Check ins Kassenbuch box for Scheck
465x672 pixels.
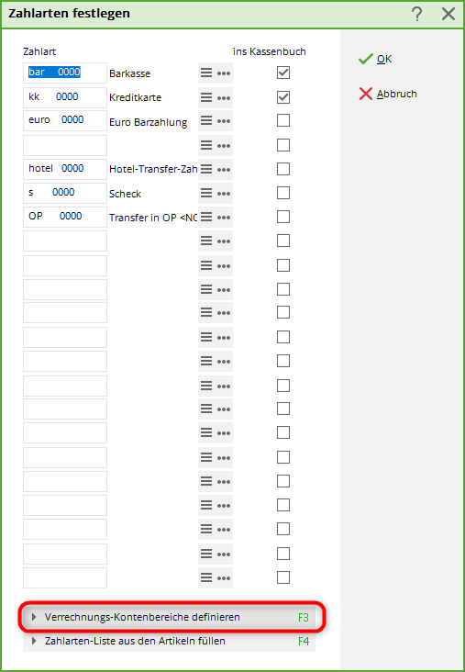pyautogui.click(x=283, y=194)
